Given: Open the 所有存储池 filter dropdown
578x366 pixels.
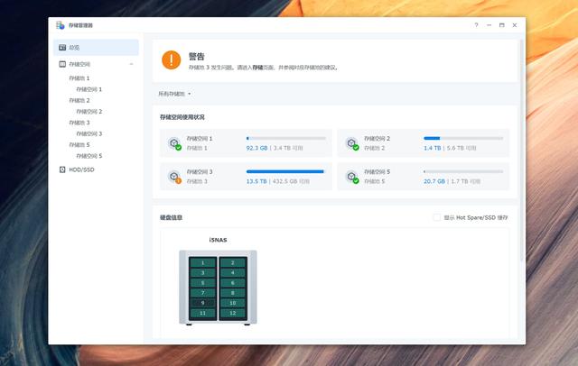Looking at the screenshot, I should pos(174,94).
